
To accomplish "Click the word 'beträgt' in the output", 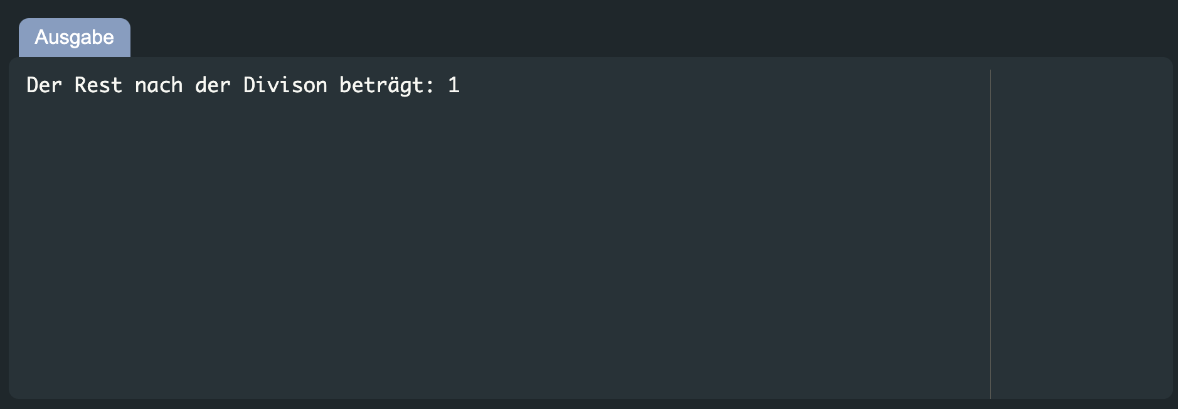I will (x=383, y=85).
